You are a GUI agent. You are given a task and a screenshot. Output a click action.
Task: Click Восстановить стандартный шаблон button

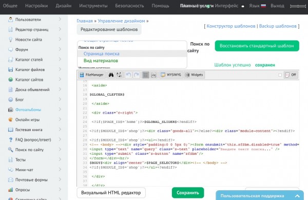[x=257, y=46]
